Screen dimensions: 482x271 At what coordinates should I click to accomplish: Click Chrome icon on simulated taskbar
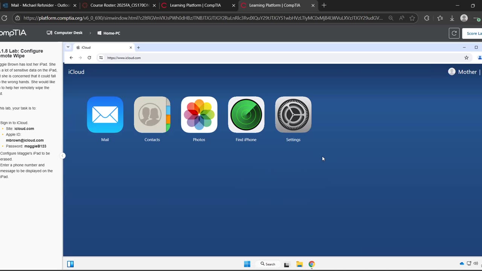point(311,264)
